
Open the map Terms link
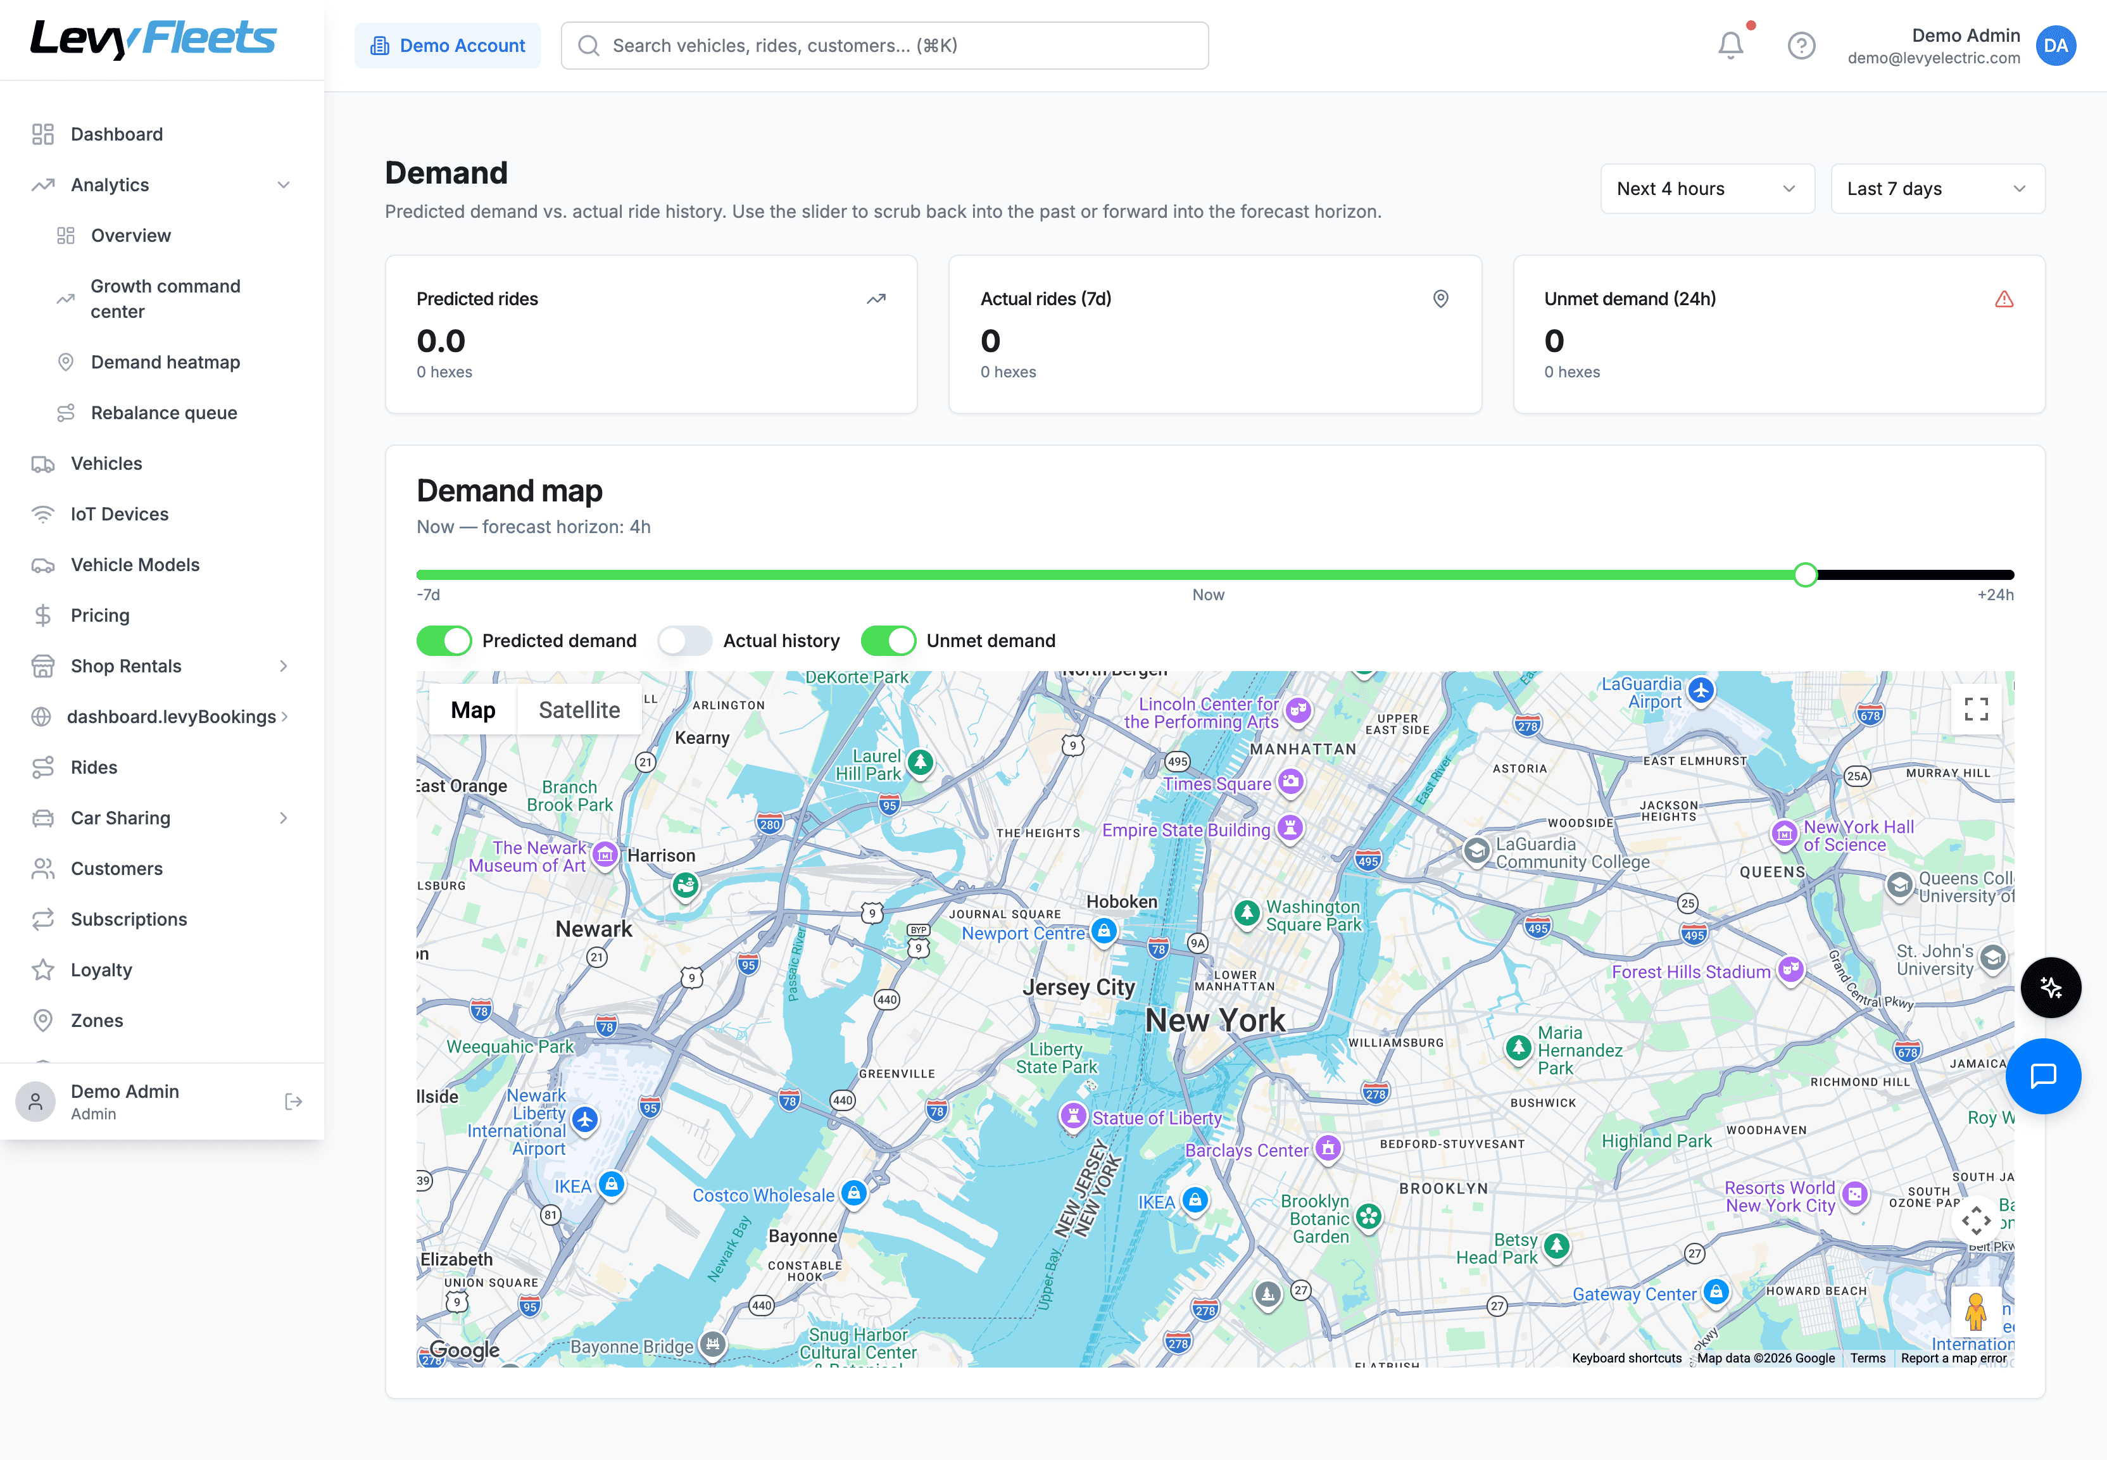pos(1868,1359)
